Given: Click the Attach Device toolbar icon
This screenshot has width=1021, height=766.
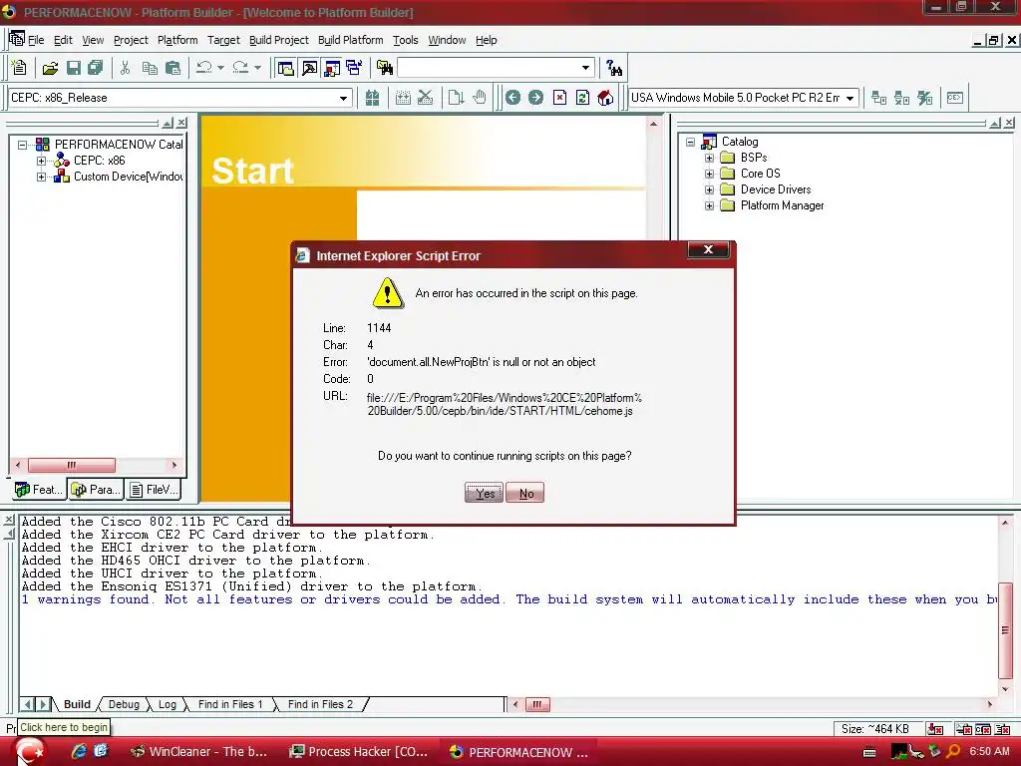Looking at the screenshot, I should [878, 98].
